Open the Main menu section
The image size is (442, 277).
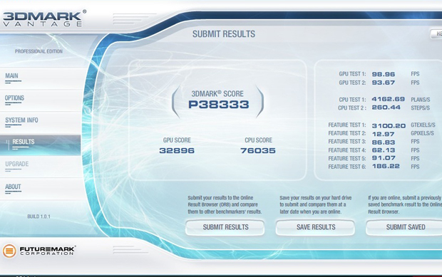coord(11,75)
